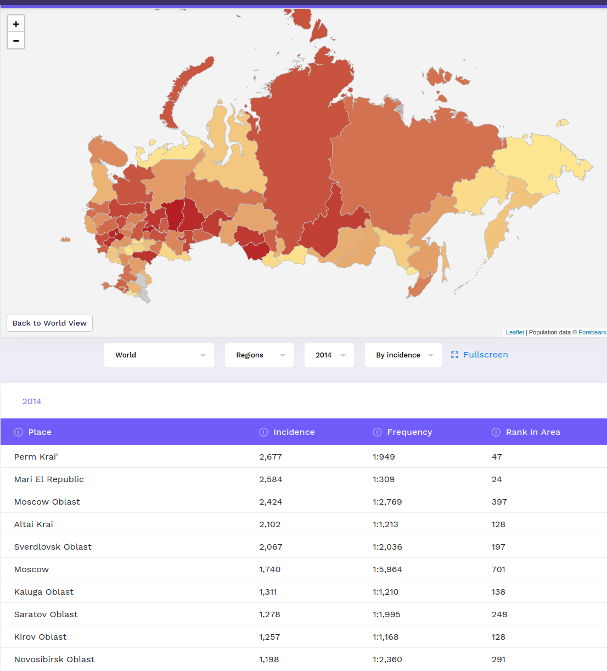Open the By incidence dropdown

click(x=403, y=355)
